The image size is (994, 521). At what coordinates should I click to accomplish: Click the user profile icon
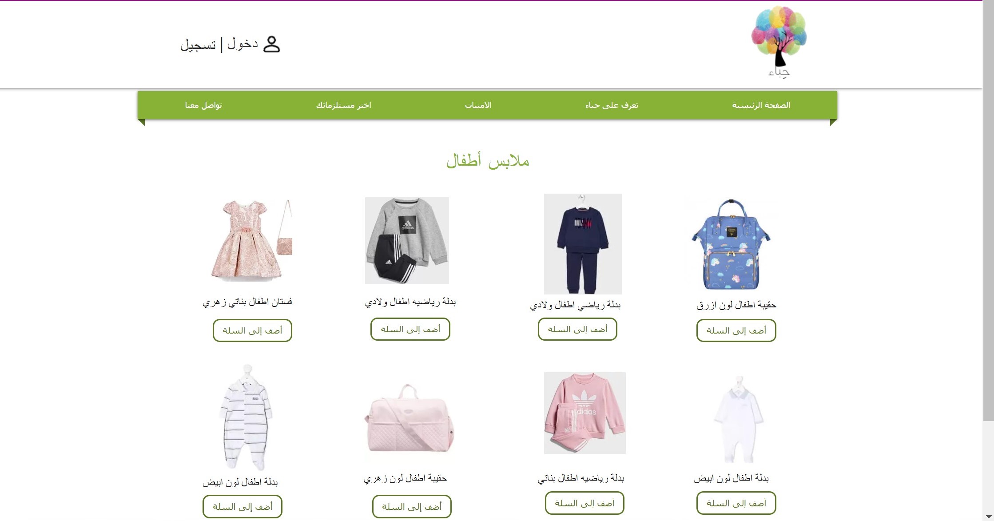[271, 44]
